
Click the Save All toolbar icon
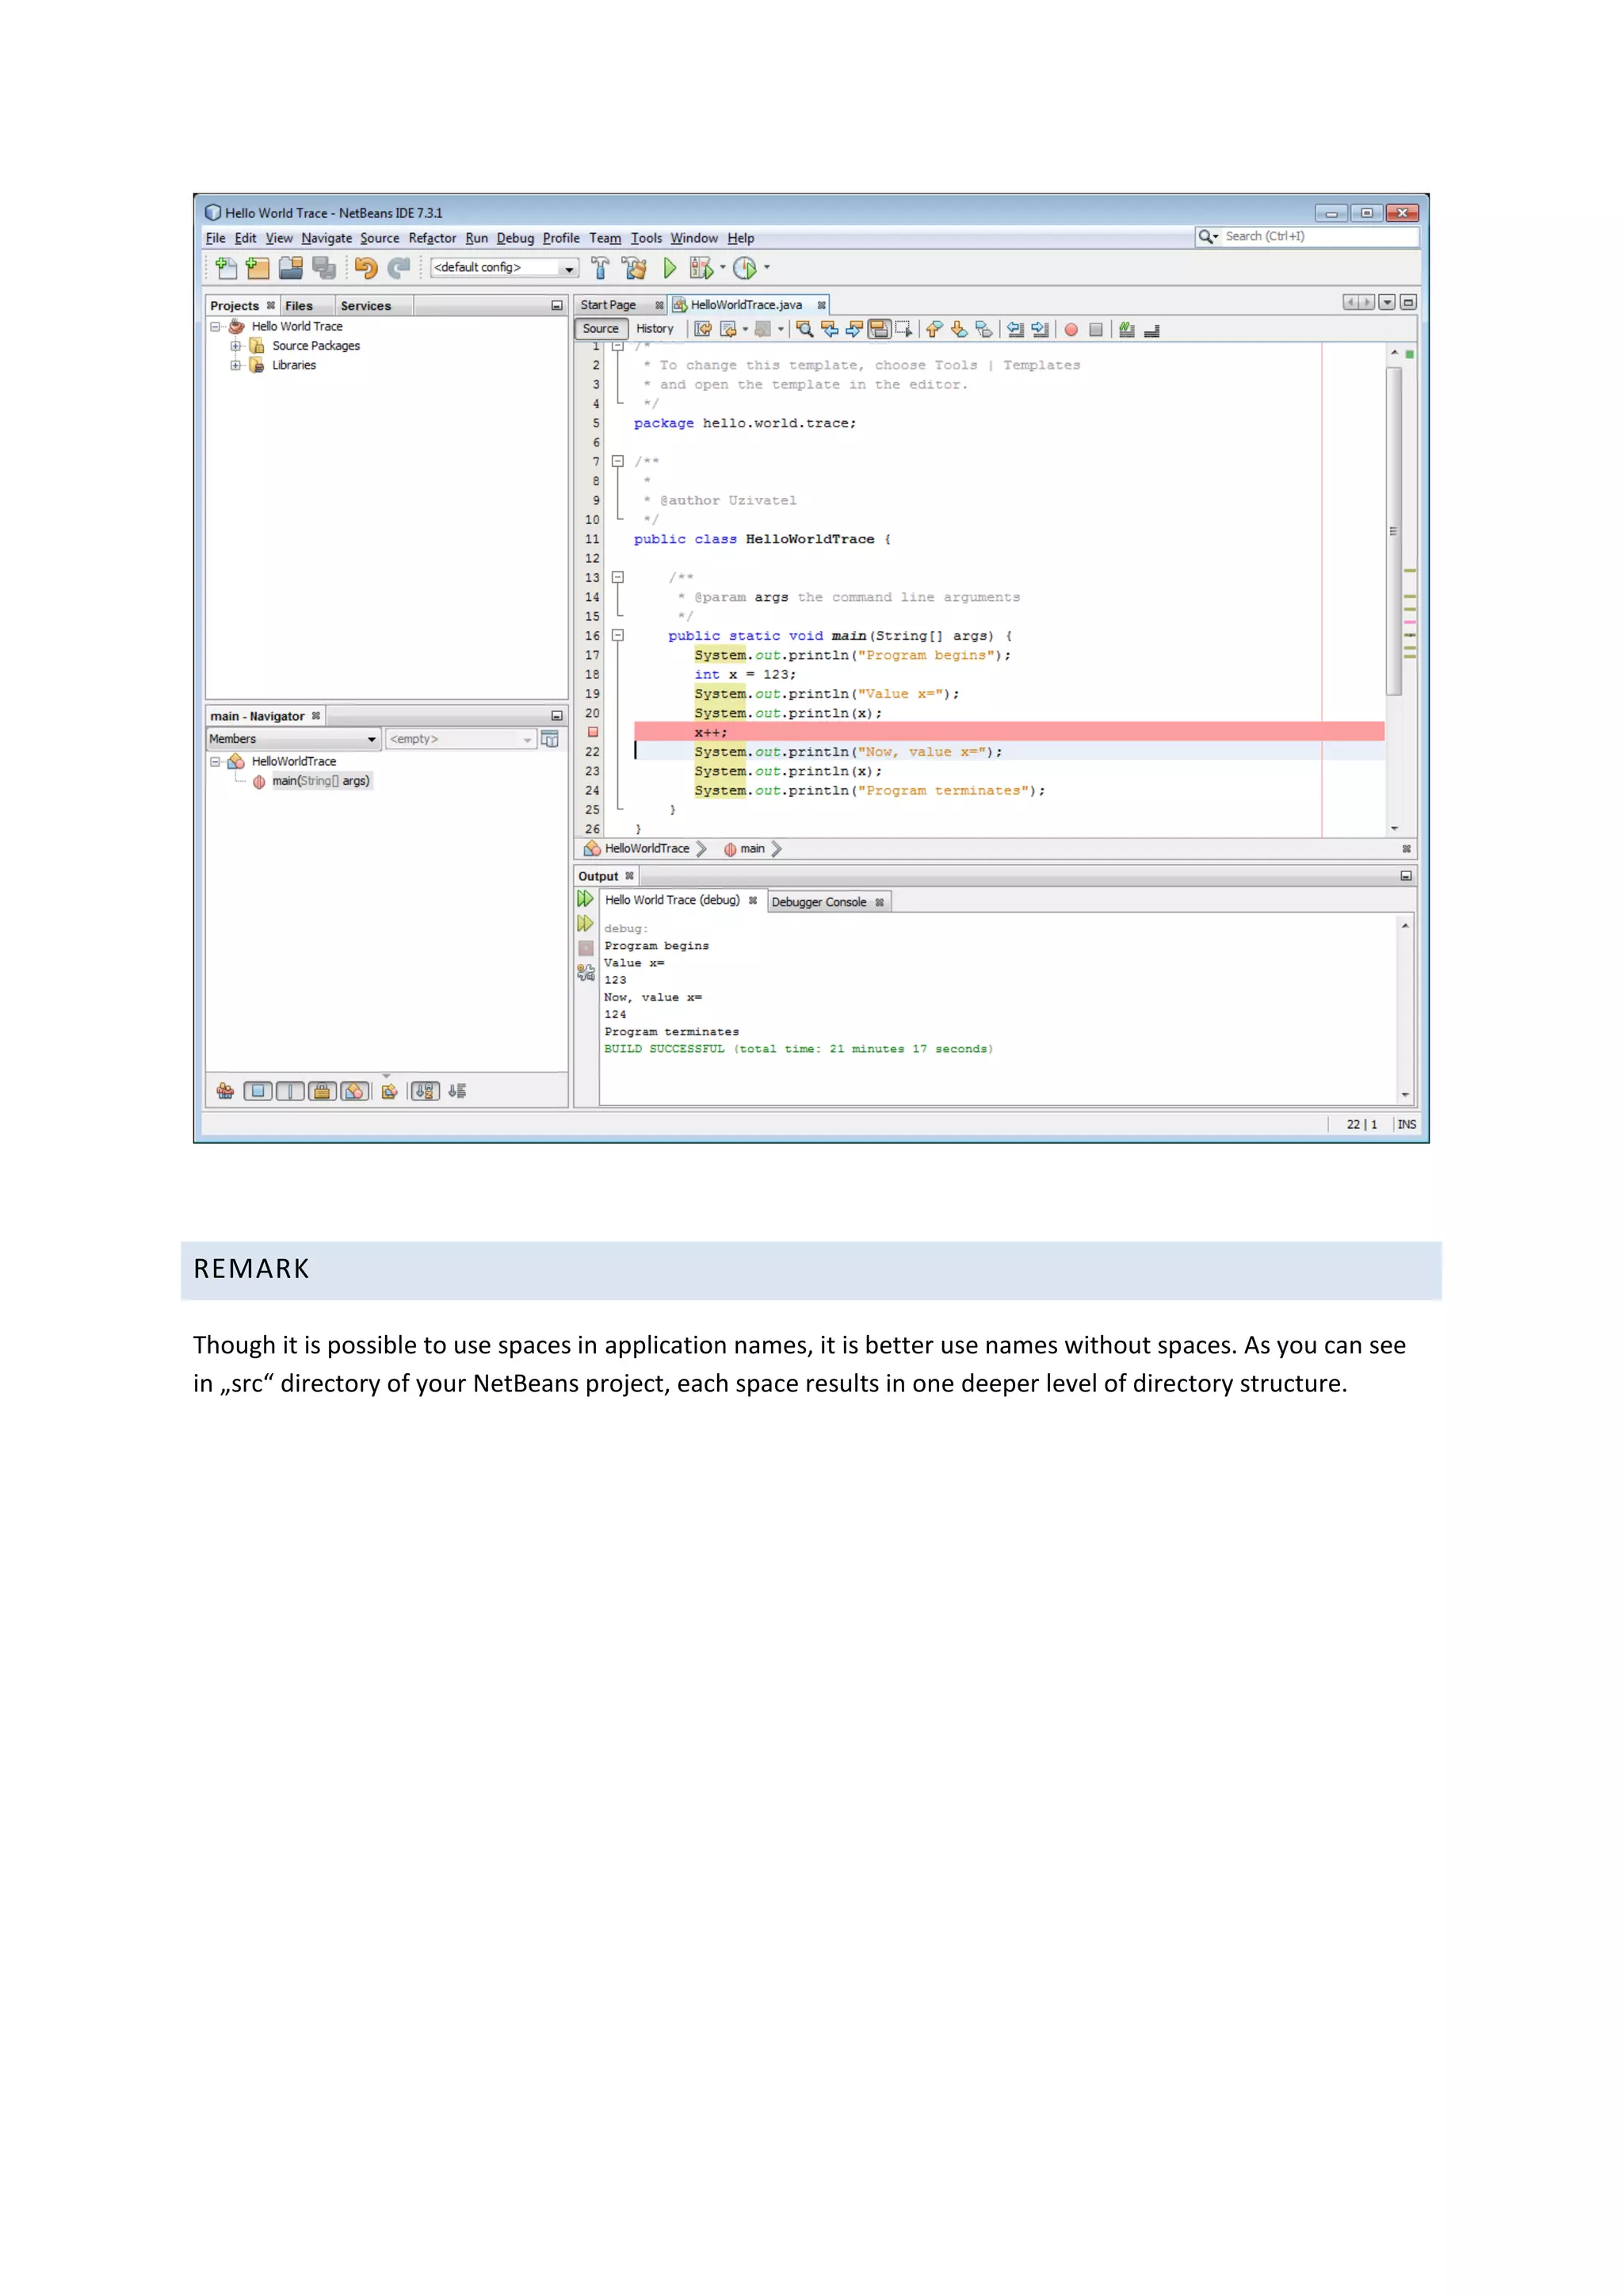click(x=324, y=268)
